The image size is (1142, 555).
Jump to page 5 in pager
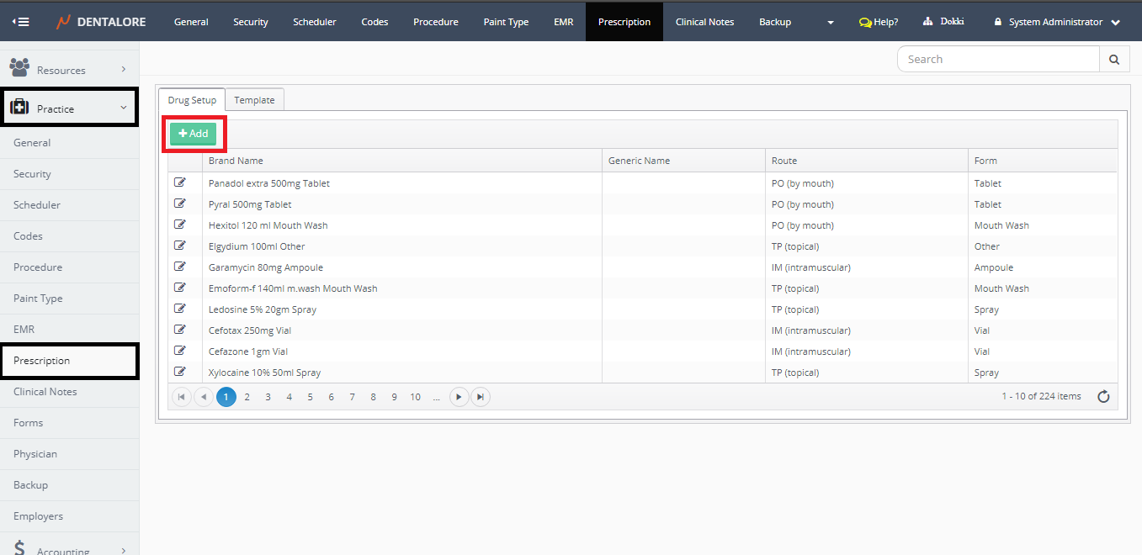coord(310,397)
